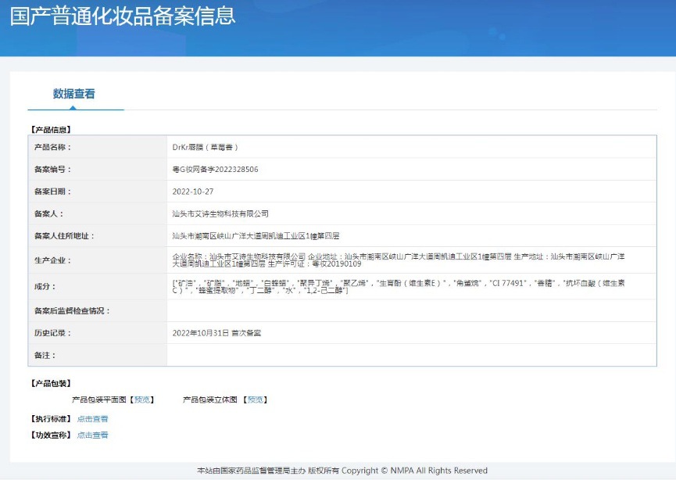Screen dimensions: 676x480
Task: Open 产品包装立体图 预览 link
Action: coord(256,399)
